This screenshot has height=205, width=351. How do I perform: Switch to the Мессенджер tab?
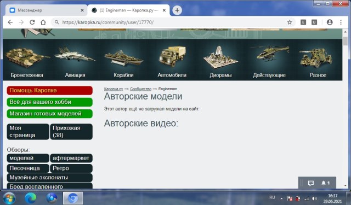(46, 10)
